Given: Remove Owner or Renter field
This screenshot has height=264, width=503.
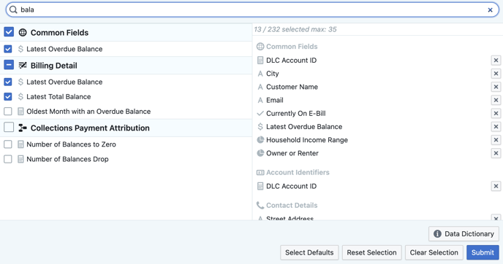Looking at the screenshot, I should (496, 153).
